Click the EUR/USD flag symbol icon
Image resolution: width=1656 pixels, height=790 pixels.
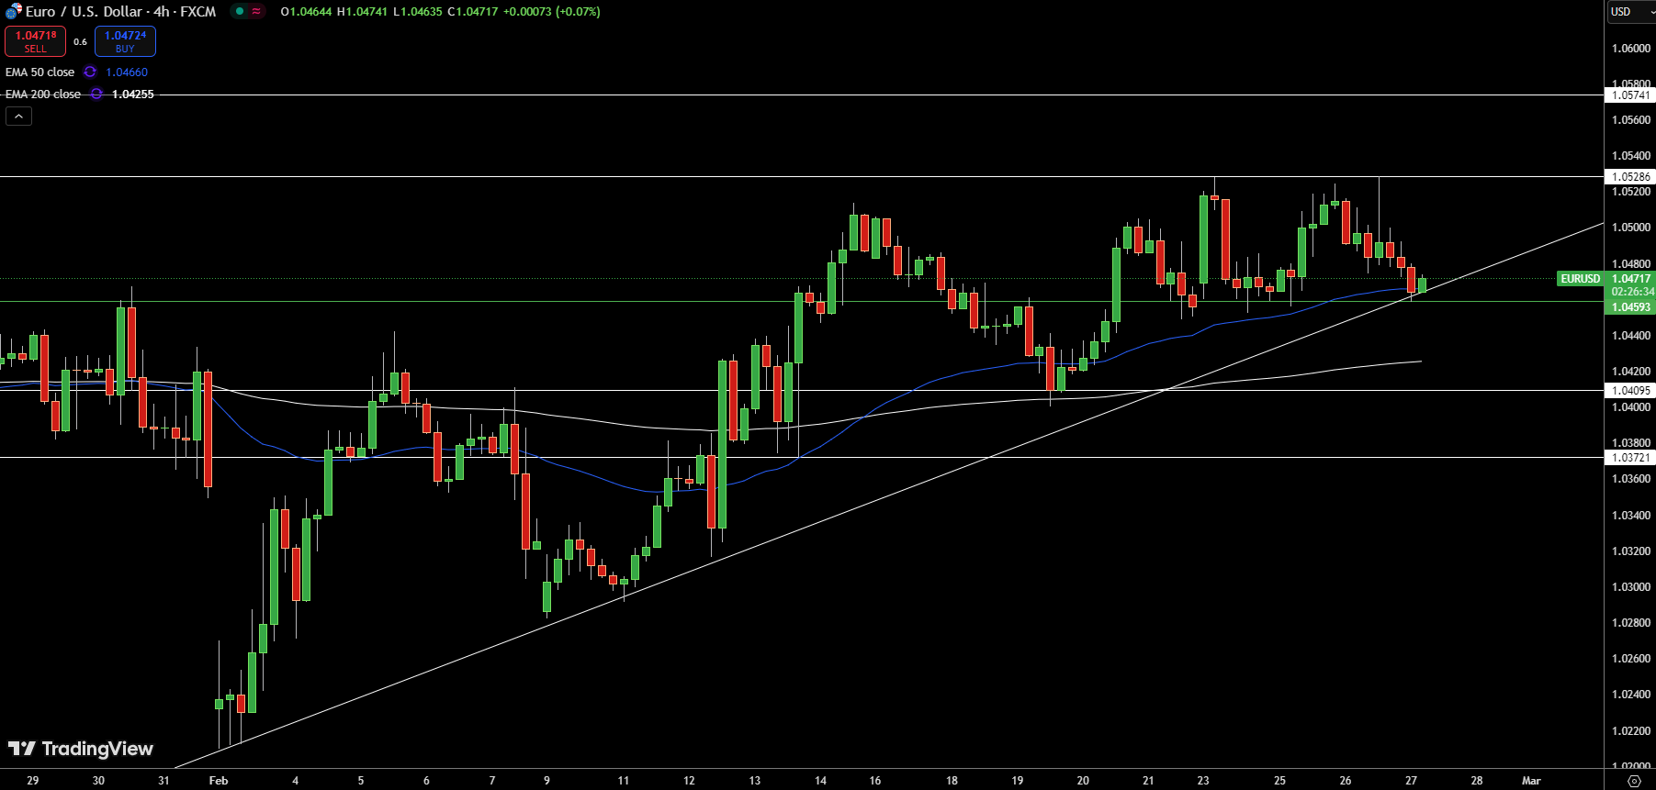[x=13, y=11]
